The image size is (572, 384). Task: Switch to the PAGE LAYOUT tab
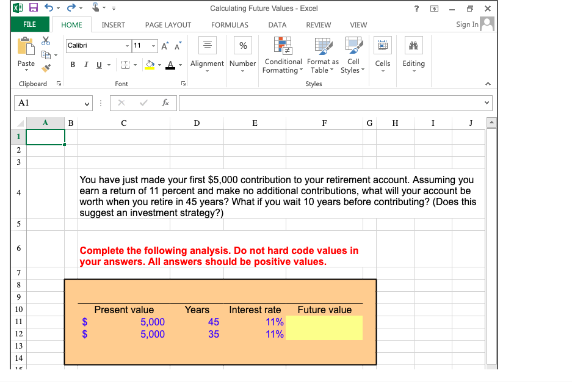(x=168, y=25)
